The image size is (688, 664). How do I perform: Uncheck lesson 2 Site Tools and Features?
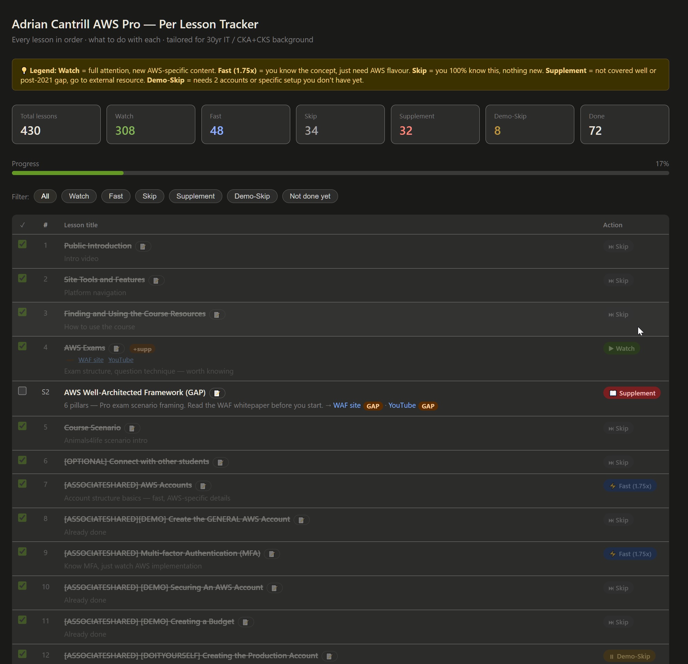(x=22, y=278)
